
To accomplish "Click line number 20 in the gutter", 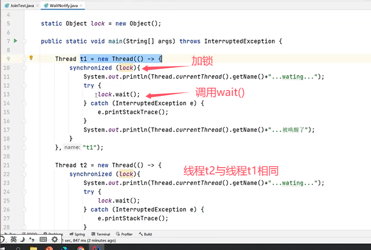I will pos(7,156).
